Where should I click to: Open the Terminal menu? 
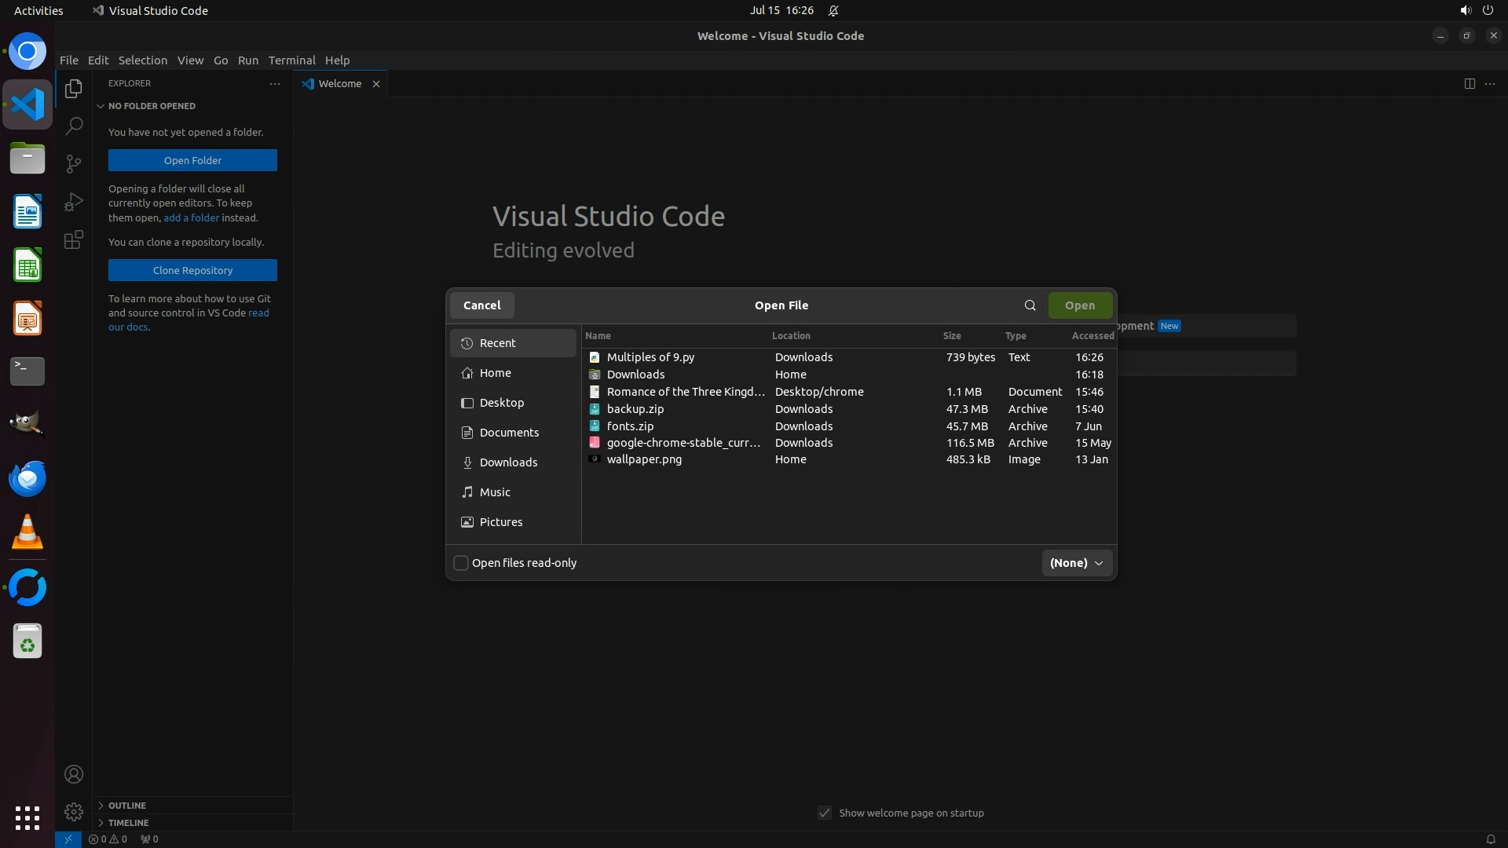pyautogui.click(x=291, y=60)
